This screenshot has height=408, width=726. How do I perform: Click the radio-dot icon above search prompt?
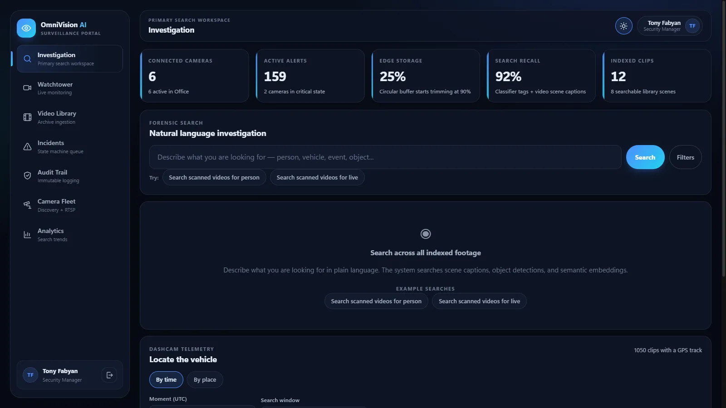426,234
